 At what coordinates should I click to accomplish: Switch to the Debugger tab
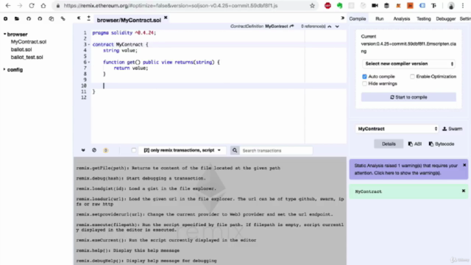point(446,18)
